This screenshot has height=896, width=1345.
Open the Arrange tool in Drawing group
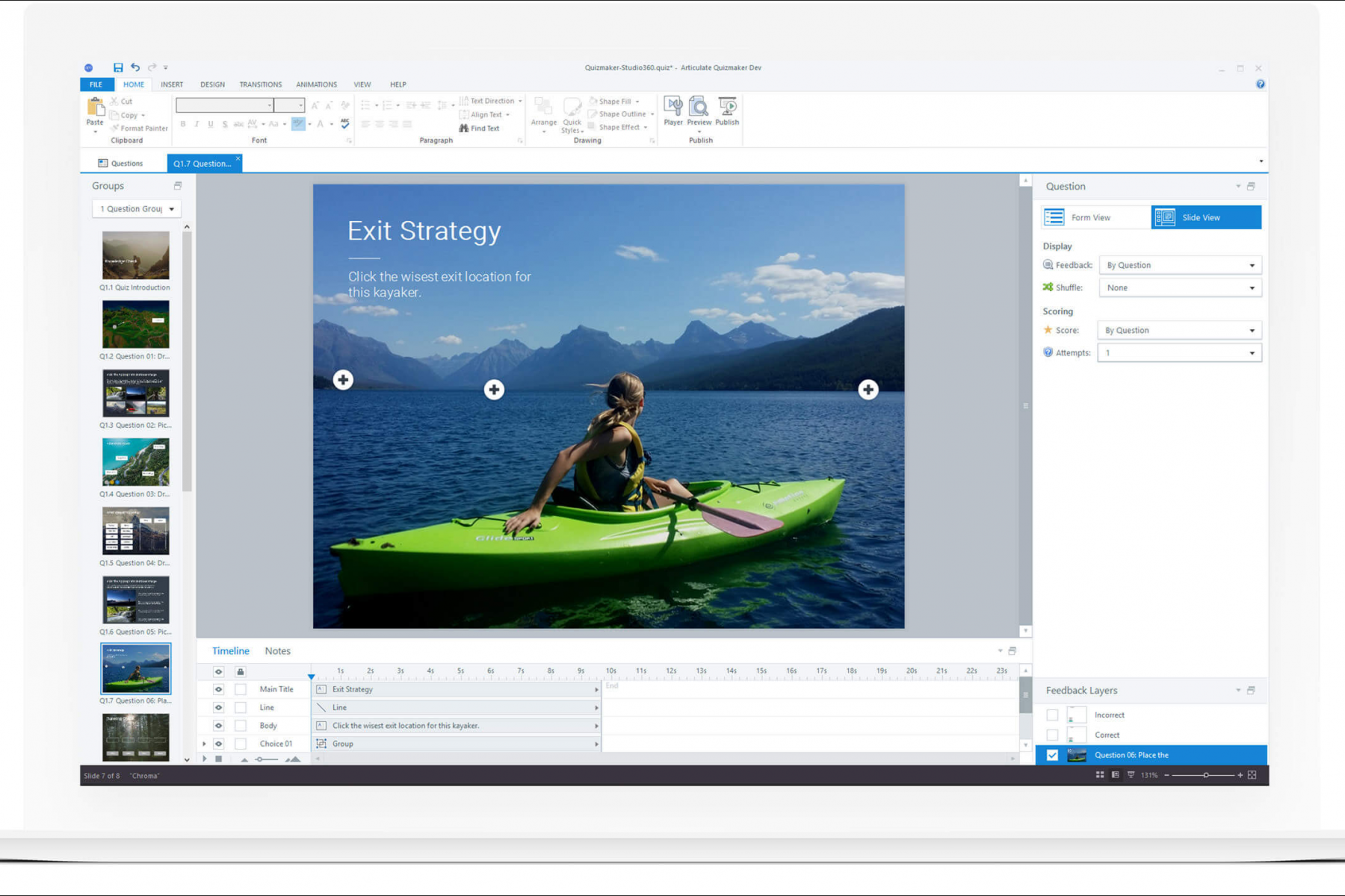(543, 112)
